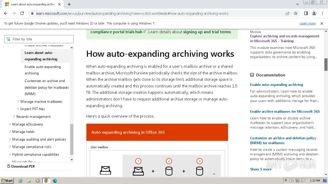Open Enable auto-expanding archiving documentation link

point(276,85)
